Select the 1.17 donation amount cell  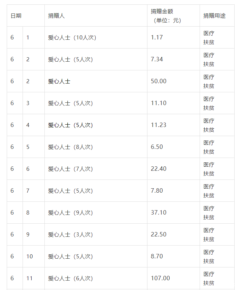(157, 37)
